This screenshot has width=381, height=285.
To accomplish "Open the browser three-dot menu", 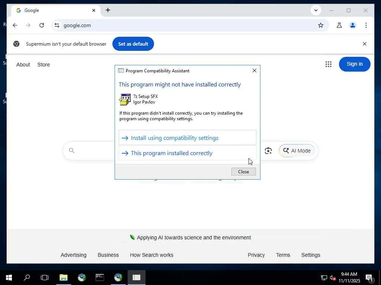I will tap(366, 25).
